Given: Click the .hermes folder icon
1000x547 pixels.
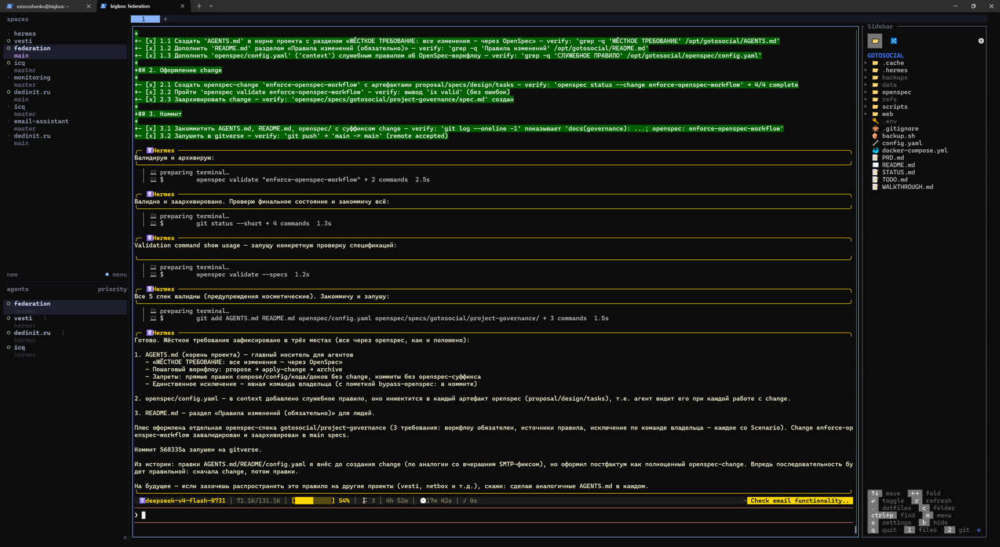Looking at the screenshot, I should click(x=875, y=70).
